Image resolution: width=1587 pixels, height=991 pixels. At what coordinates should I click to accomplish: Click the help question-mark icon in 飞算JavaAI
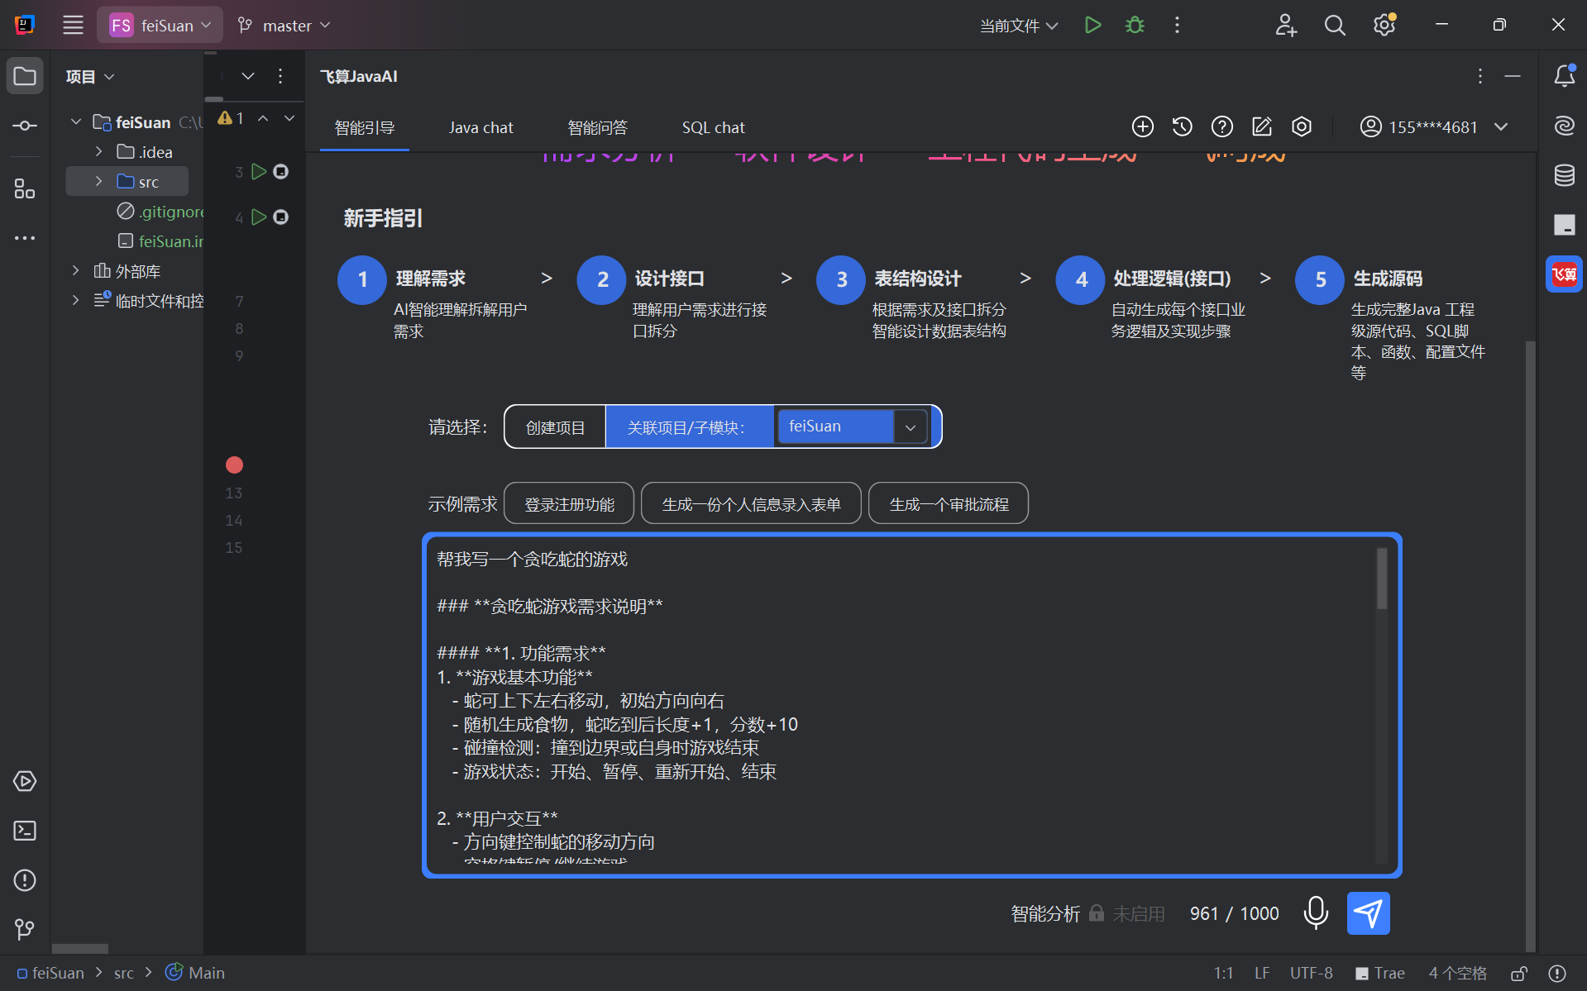point(1221,126)
